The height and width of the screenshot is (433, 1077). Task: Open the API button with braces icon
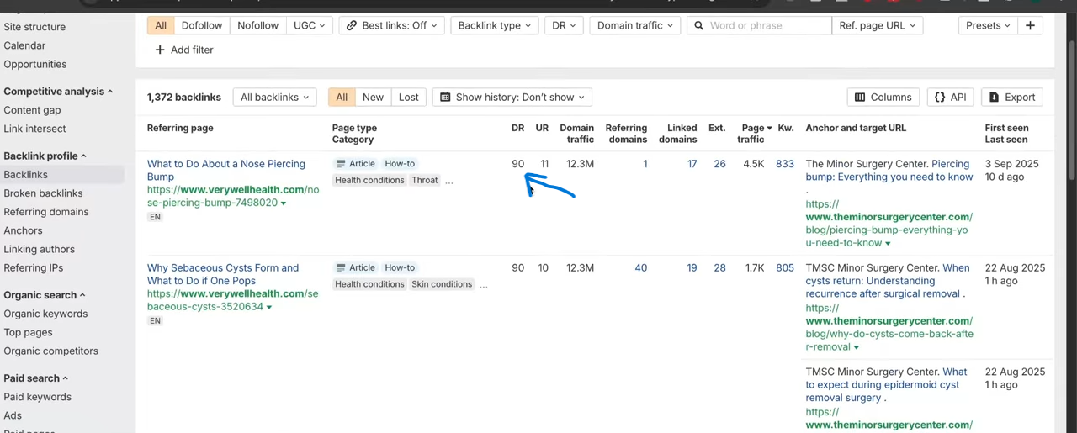(950, 98)
